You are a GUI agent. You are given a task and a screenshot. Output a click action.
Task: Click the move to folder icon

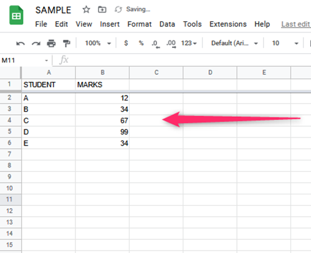[102, 9]
